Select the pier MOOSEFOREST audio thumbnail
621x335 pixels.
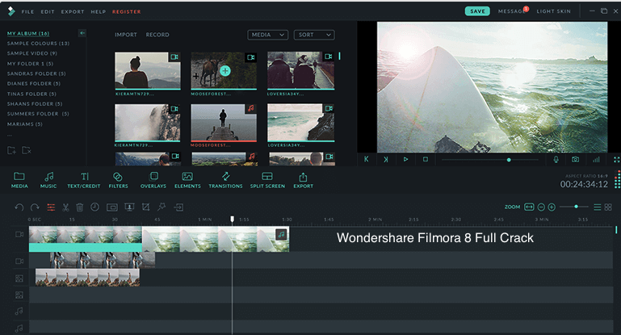pyautogui.click(x=224, y=123)
